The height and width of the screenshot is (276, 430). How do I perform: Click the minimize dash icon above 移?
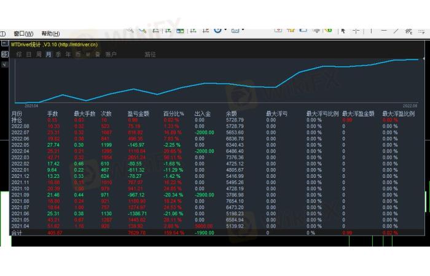point(4,44)
